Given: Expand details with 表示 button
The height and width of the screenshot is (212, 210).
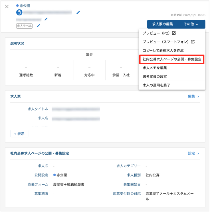Looking at the screenshot, I should pos(19,134).
